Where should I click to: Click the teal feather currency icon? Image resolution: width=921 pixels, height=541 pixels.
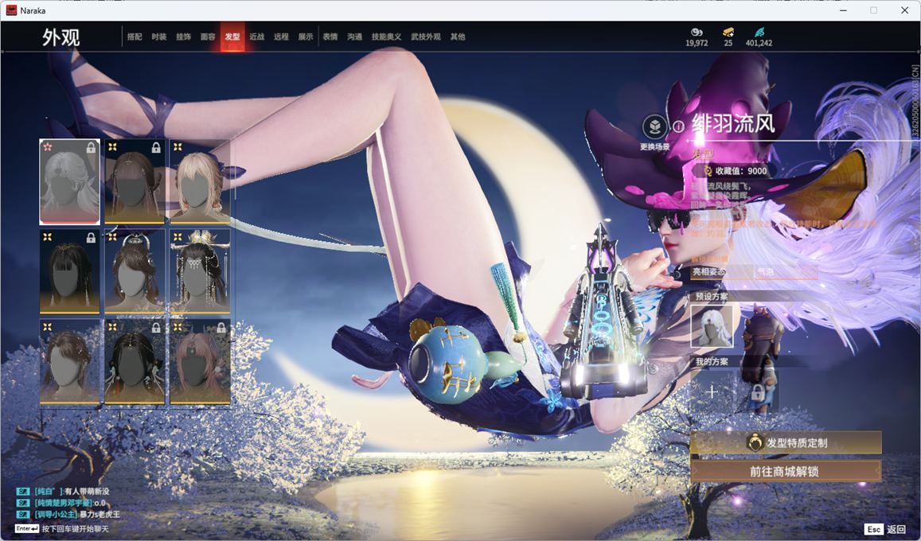[x=759, y=32]
